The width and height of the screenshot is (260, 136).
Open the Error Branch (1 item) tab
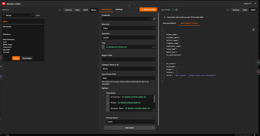(x=189, y=23)
